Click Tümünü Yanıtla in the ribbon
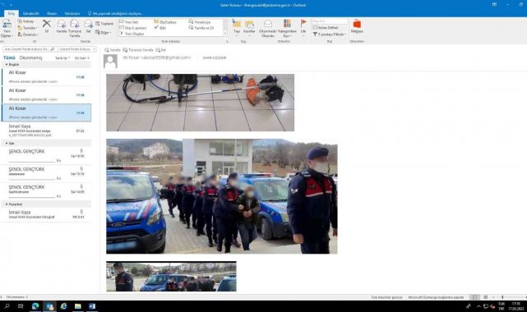 pos(75,28)
